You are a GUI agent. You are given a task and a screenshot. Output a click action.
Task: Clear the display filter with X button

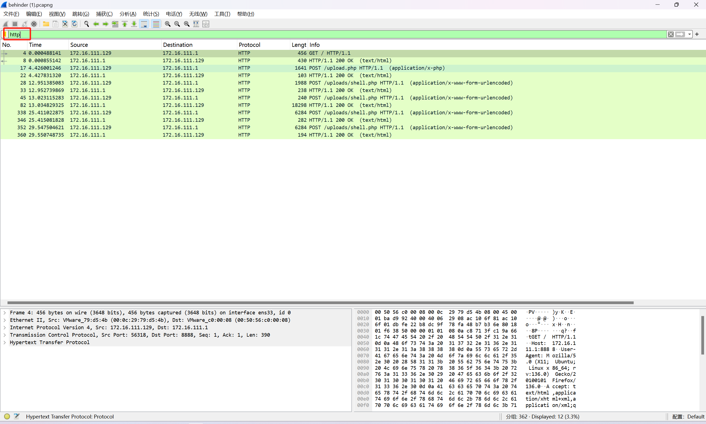670,34
